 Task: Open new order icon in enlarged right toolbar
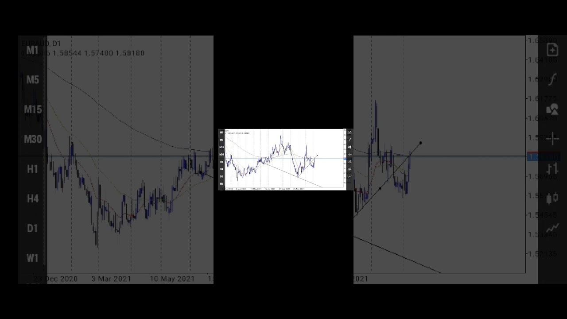coord(552,50)
